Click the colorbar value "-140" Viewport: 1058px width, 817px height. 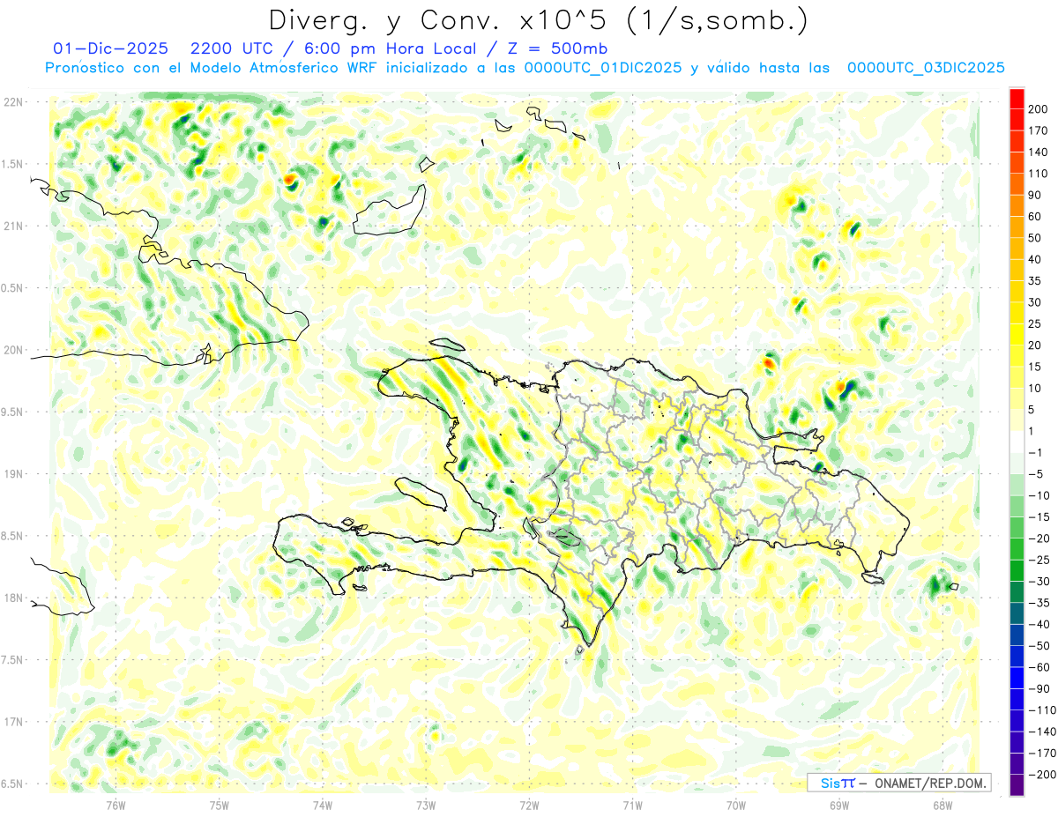[x=1043, y=732]
